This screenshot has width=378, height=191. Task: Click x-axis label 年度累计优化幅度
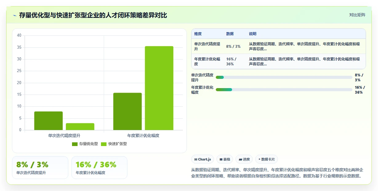(143, 136)
